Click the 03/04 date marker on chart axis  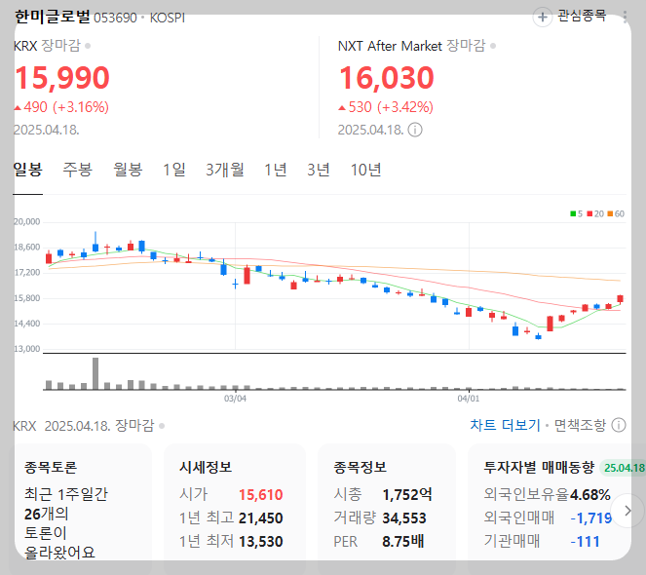coord(235,399)
